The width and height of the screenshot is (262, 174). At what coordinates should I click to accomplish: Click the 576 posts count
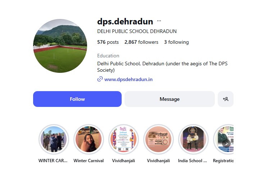108,42
